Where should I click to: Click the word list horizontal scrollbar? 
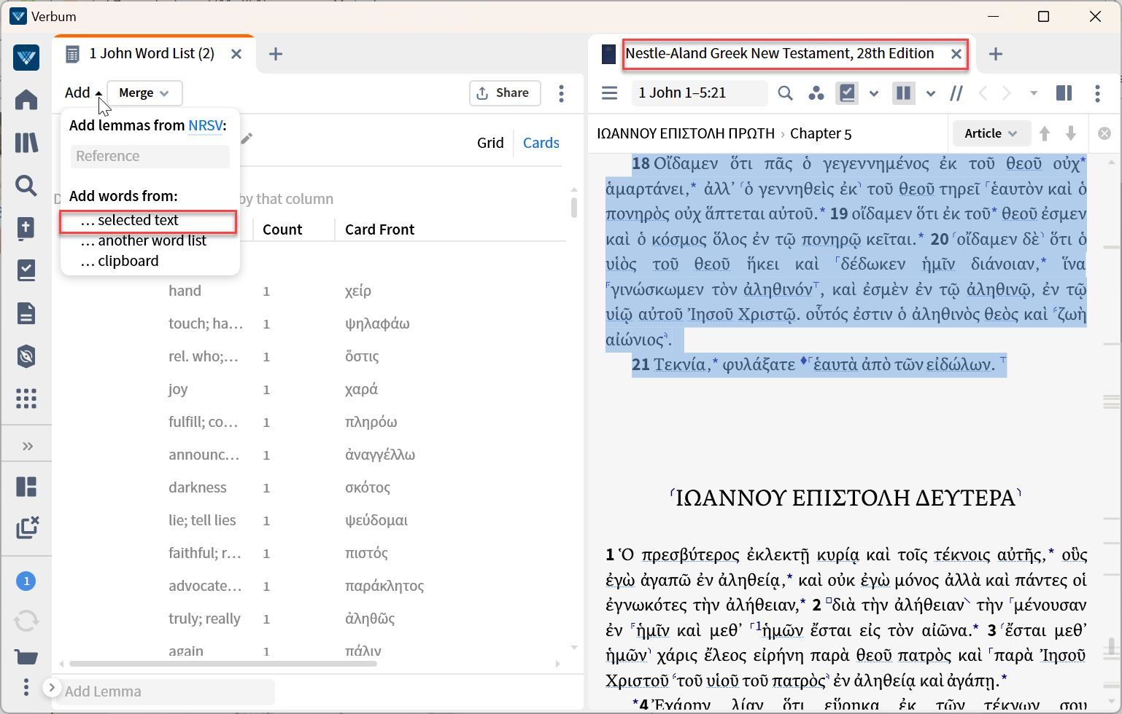pos(223,664)
